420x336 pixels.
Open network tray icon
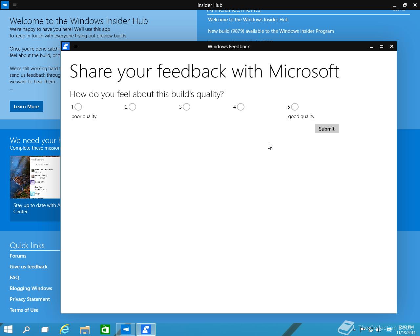point(371,330)
